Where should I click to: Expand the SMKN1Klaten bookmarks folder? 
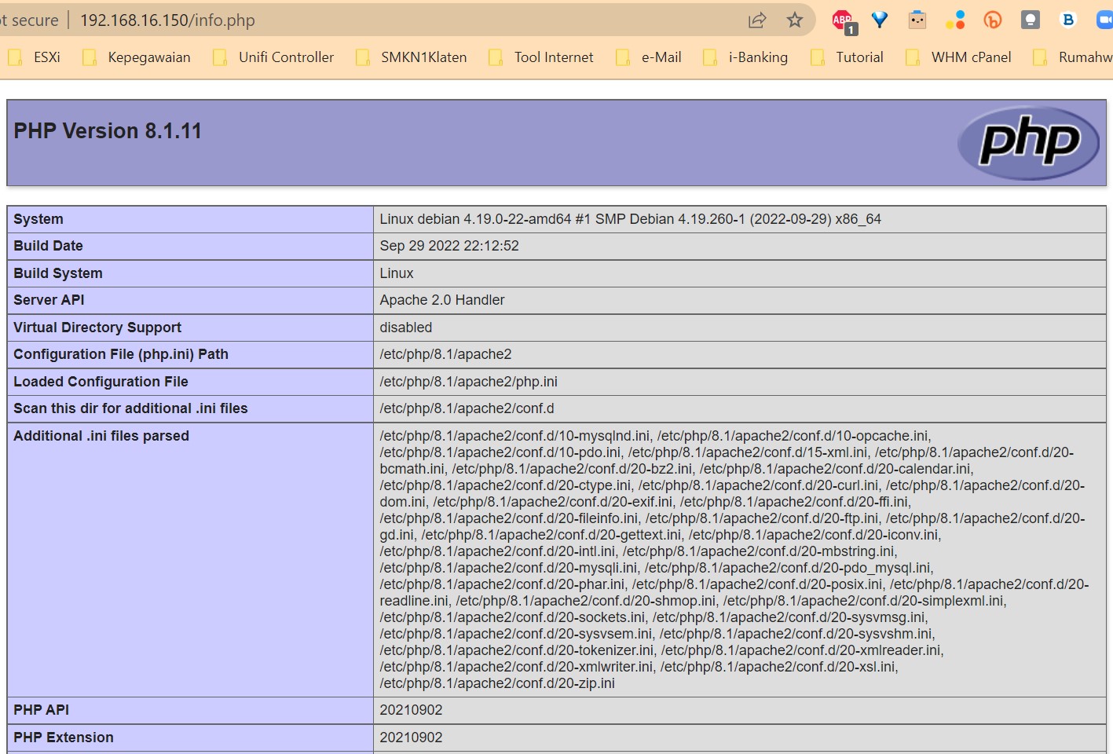click(x=411, y=57)
